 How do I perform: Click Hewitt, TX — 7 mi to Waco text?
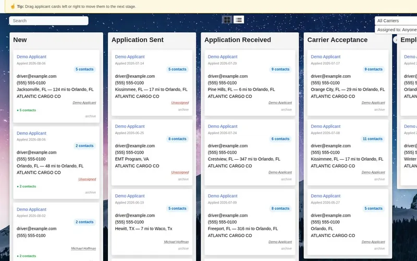pyautogui.click(x=144, y=229)
